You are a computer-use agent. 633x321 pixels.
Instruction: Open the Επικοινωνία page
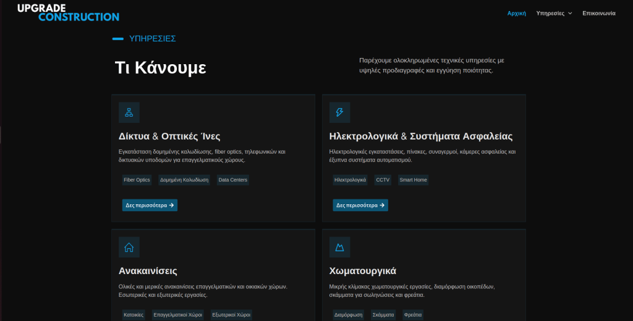click(x=598, y=13)
